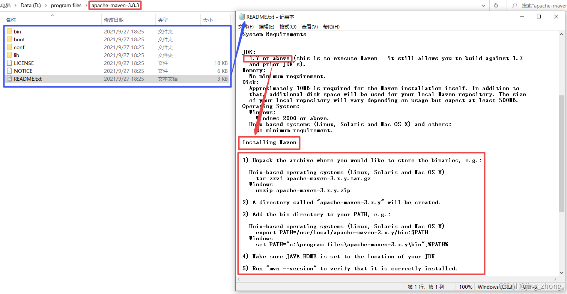Sort files by 修改日期 column header
The image size is (567, 294).
coord(114,20)
